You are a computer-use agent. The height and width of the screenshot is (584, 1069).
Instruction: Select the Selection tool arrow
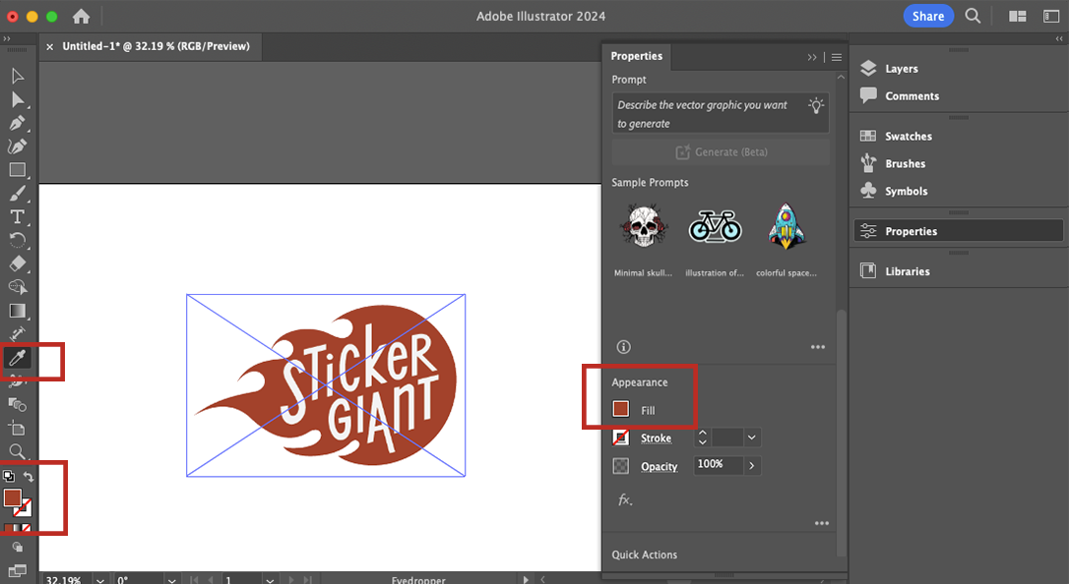pyautogui.click(x=17, y=76)
